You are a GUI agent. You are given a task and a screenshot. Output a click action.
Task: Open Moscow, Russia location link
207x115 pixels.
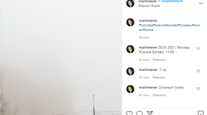pyautogui.click(x=149, y=6)
